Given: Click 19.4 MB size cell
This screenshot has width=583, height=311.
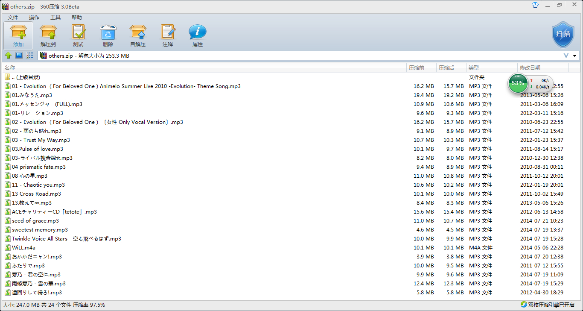Looking at the screenshot, I should [x=424, y=95].
